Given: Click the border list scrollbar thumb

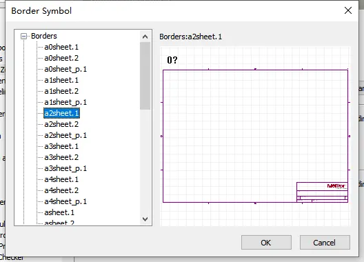Looking at the screenshot, I should coord(145,76).
